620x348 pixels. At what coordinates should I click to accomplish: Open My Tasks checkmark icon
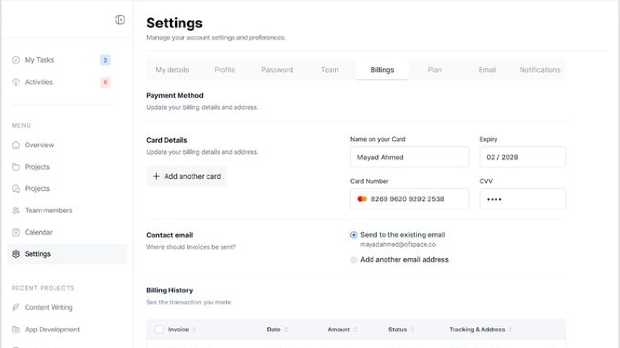(x=16, y=60)
